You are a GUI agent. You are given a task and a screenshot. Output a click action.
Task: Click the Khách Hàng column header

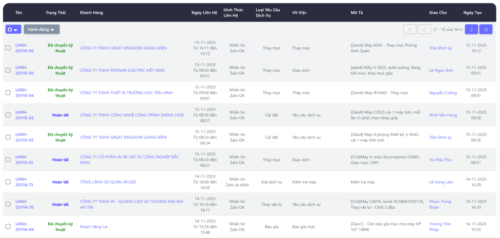click(x=91, y=12)
